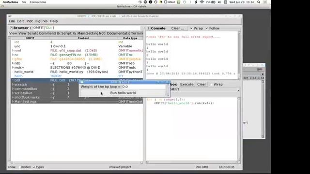Click the Spotlight search icon
Viewport: 310px width, 174px height.
pyautogui.click(x=259, y=2)
